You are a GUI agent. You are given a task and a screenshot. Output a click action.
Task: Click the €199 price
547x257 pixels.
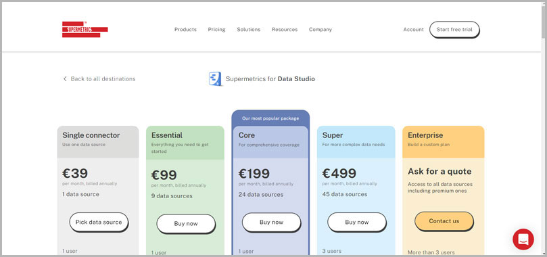(x=254, y=173)
